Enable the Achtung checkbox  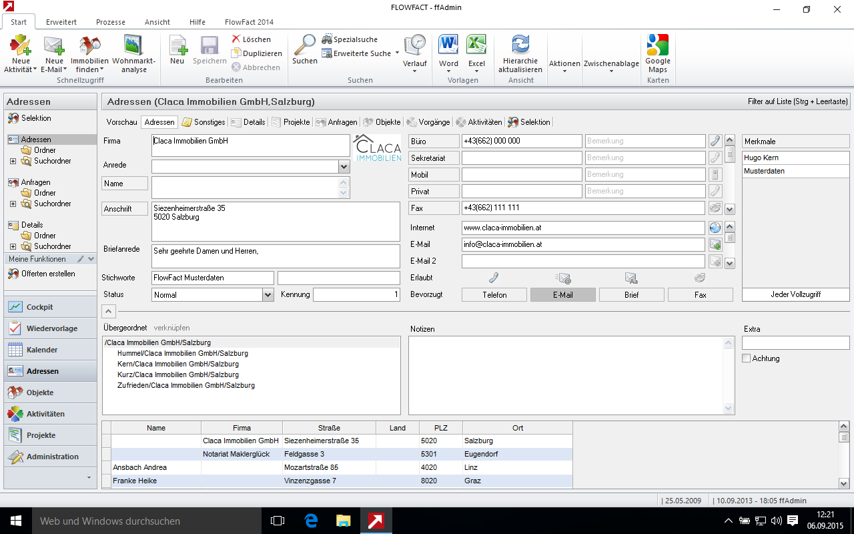pos(747,358)
